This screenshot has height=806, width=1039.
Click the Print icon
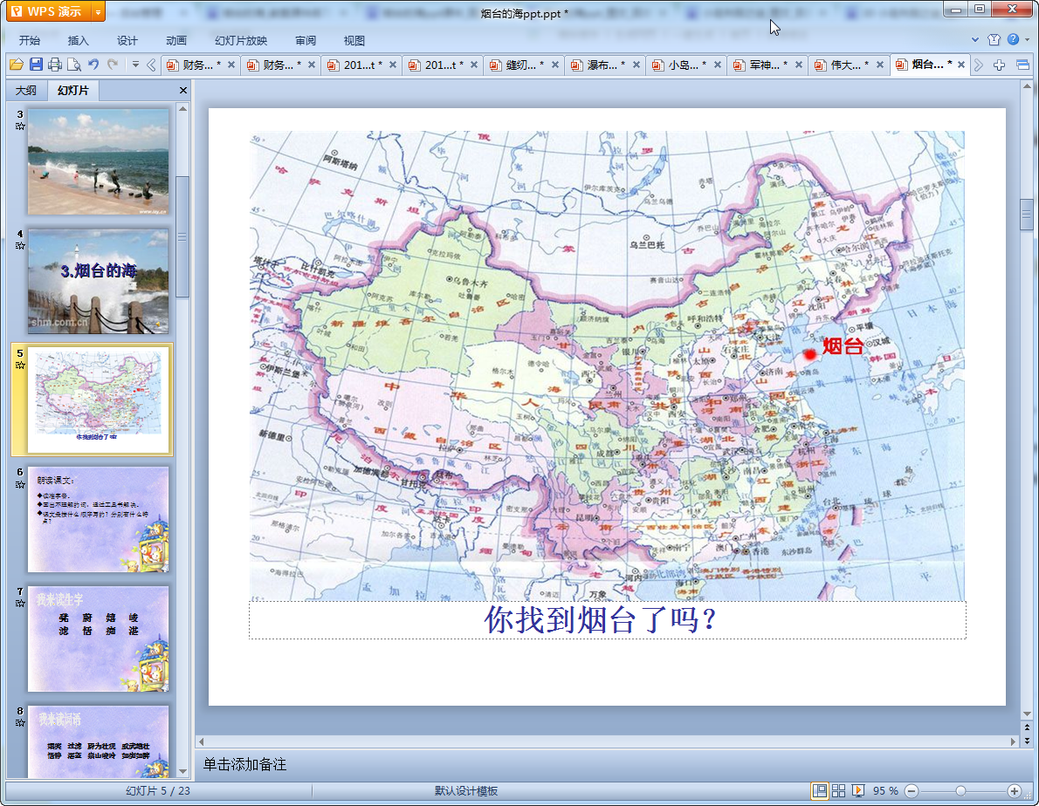coord(55,65)
